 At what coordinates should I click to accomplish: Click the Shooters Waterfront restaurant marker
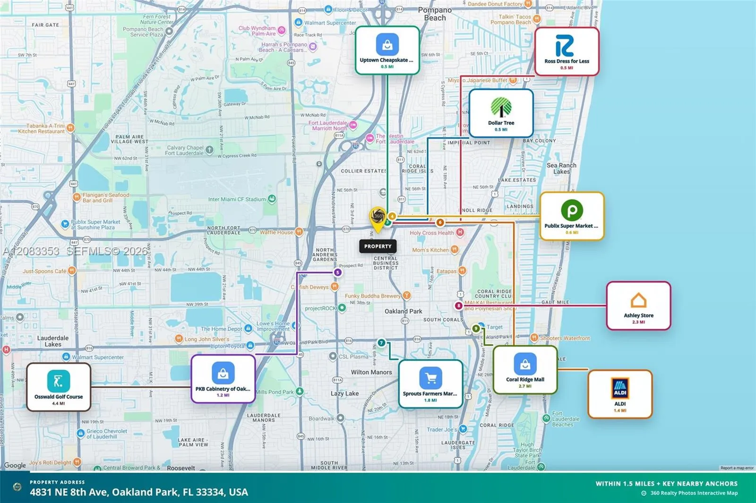[534, 337]
